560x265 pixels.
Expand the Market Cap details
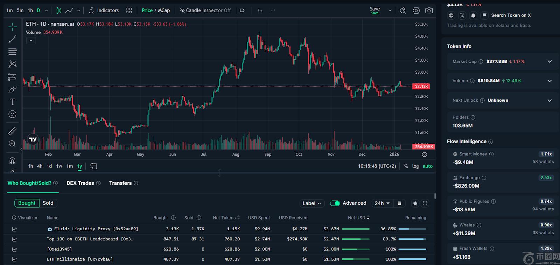(549, 61)
